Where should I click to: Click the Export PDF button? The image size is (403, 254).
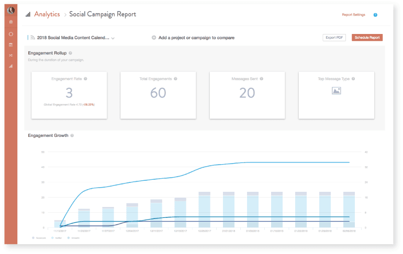334,38
